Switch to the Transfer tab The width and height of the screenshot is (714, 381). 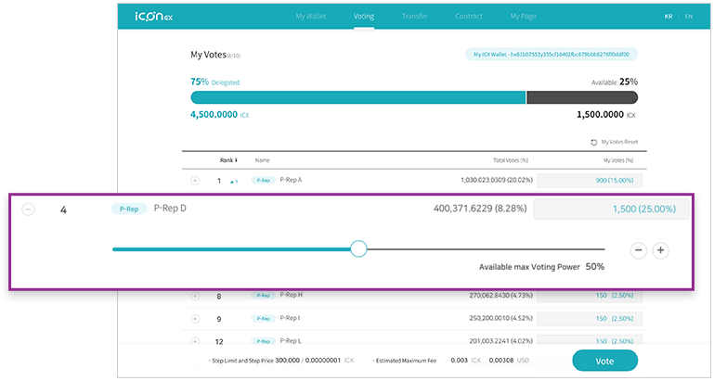414,16
